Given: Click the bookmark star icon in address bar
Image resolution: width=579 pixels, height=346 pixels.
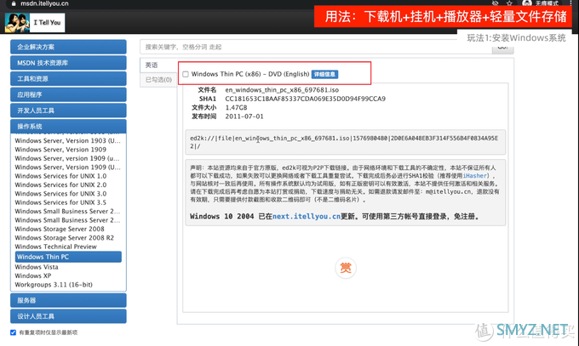Looking at the screenshot, I should click(509, 3).
